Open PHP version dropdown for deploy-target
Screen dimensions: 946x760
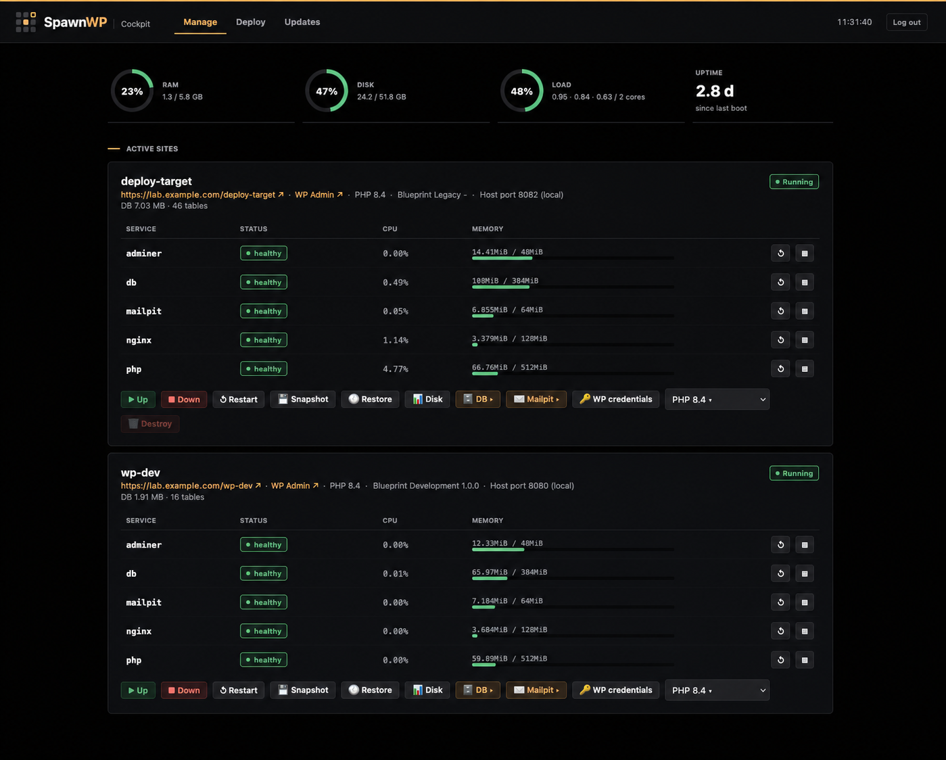717,400
